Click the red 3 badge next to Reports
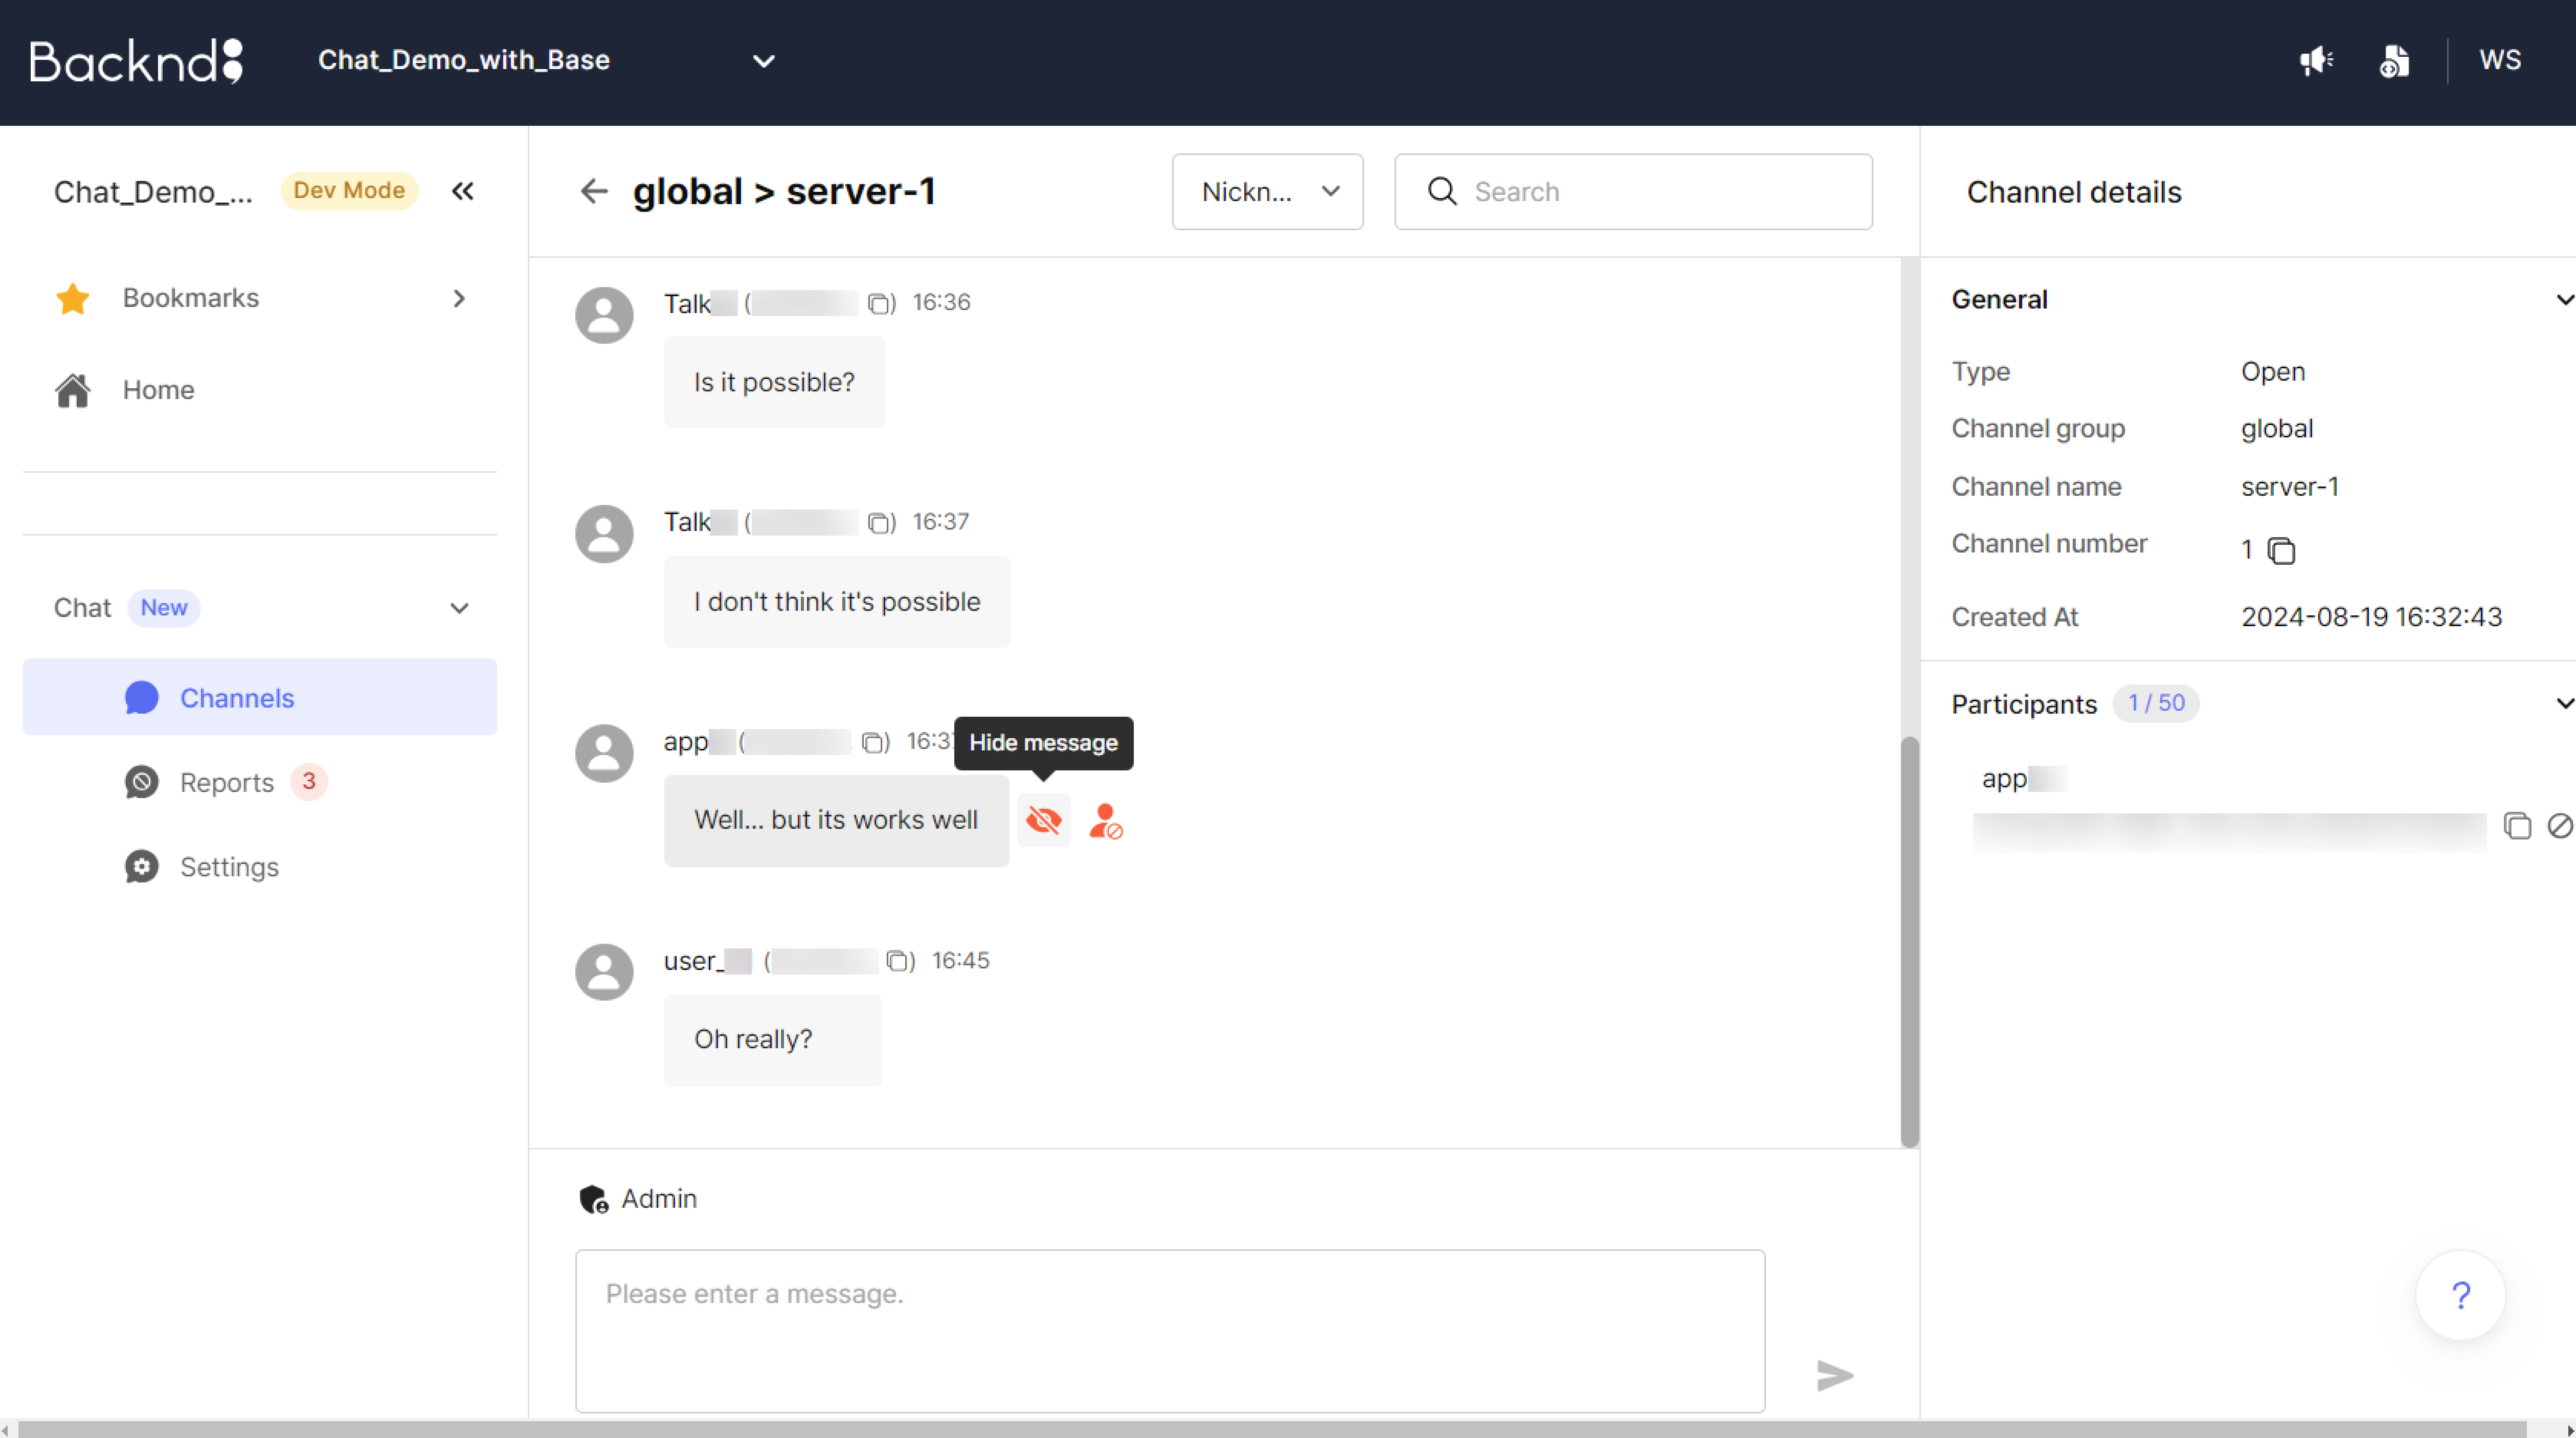 coord(309,781)
